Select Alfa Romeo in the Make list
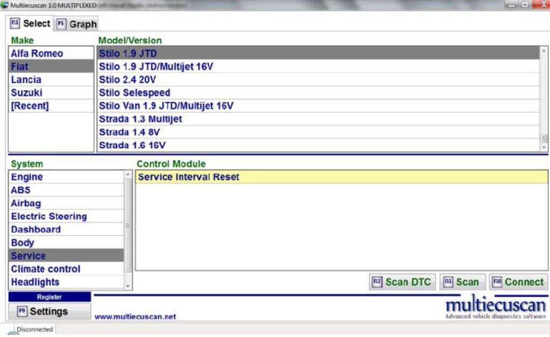 51,53
